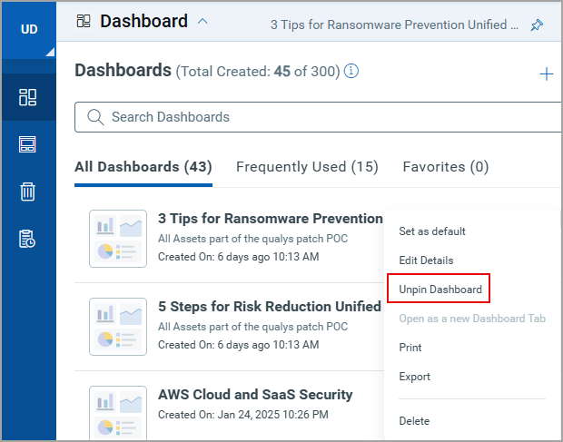The width and height of the screenshot is (563, 442).
Task: Collapse the Dashboard header chevron
Action: coord(202,21)
